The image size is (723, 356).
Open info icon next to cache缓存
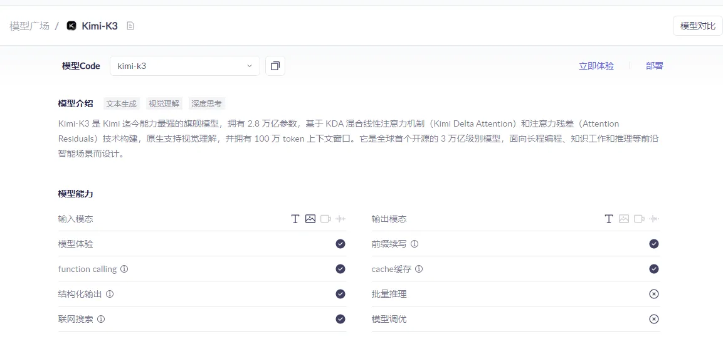[419, 269]
